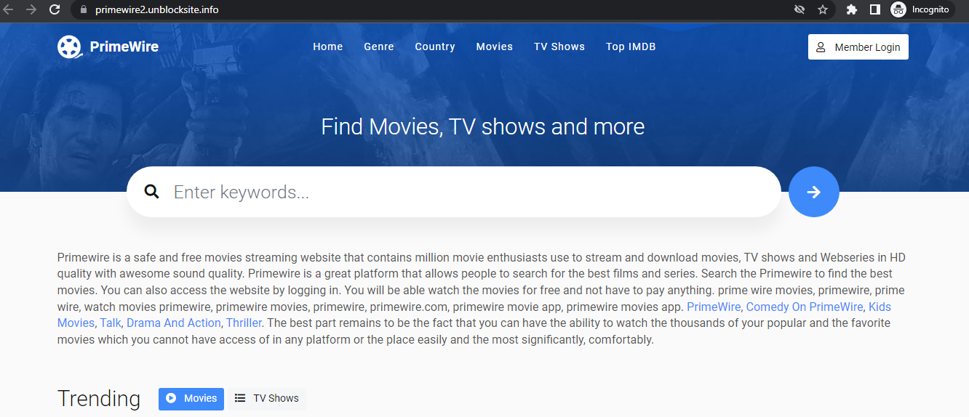This screenshot has height=417, width=969.
Task: Click the magnifier icon in search box
Action: pyautogui.click(x=151, y=192)
